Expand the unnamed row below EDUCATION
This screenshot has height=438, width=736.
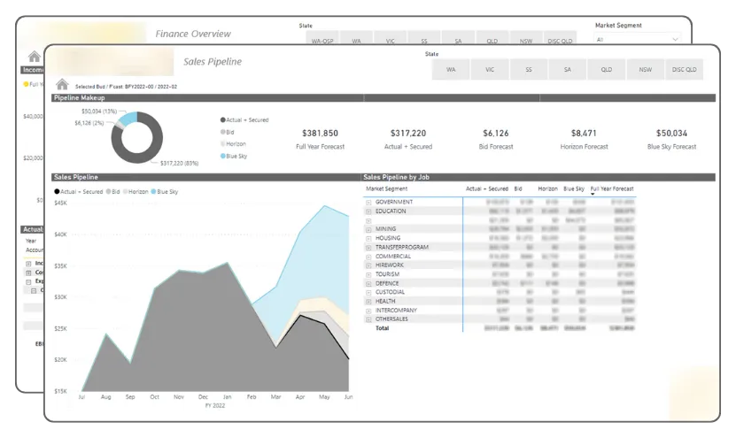pyautogui.click(x=369, y=221)
